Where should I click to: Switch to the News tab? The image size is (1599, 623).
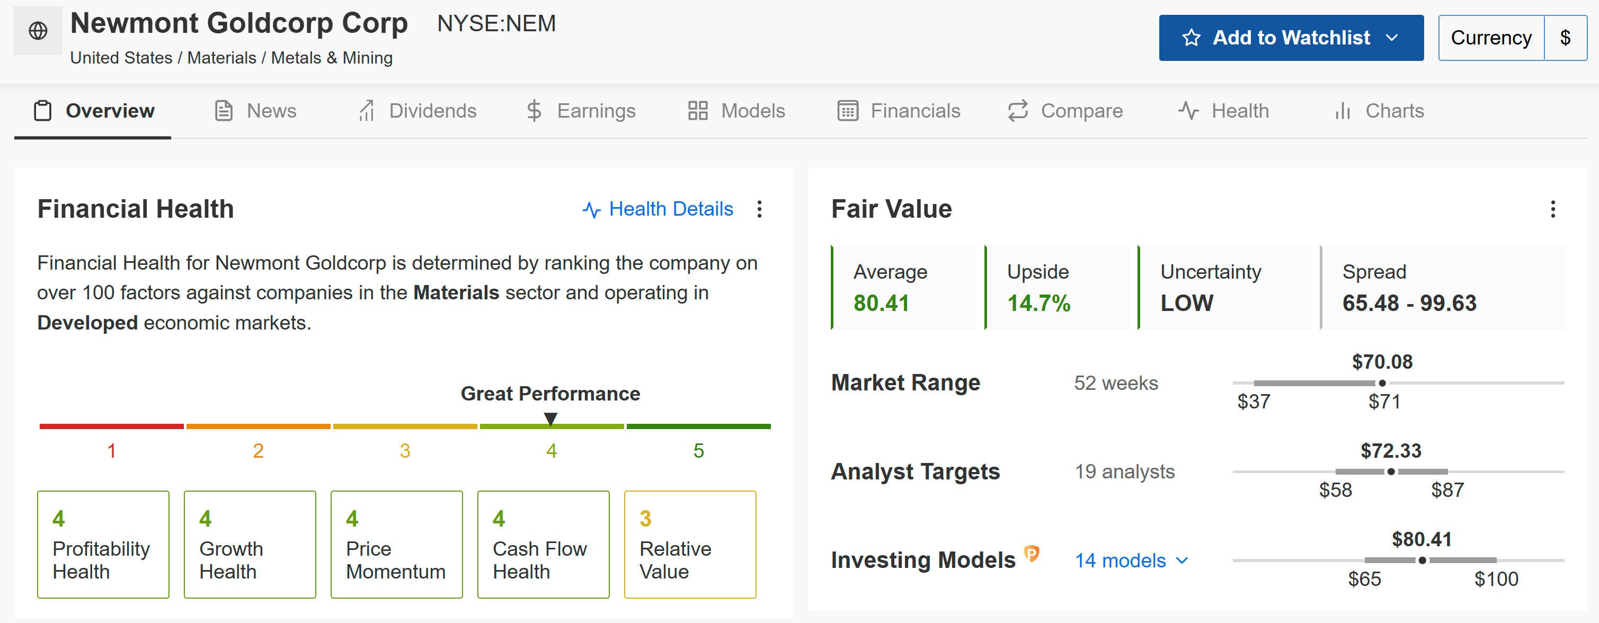point(255,111)
